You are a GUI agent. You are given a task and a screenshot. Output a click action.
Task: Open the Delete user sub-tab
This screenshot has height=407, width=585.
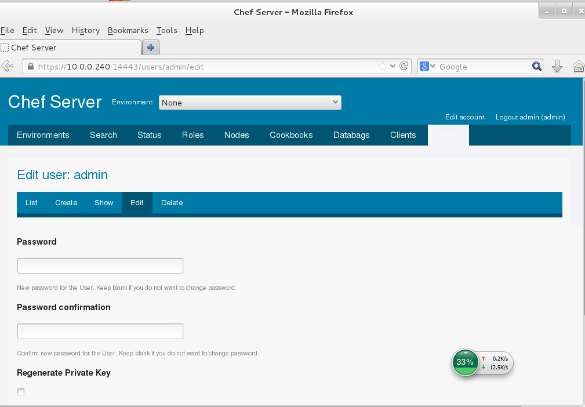pos(172,203)
